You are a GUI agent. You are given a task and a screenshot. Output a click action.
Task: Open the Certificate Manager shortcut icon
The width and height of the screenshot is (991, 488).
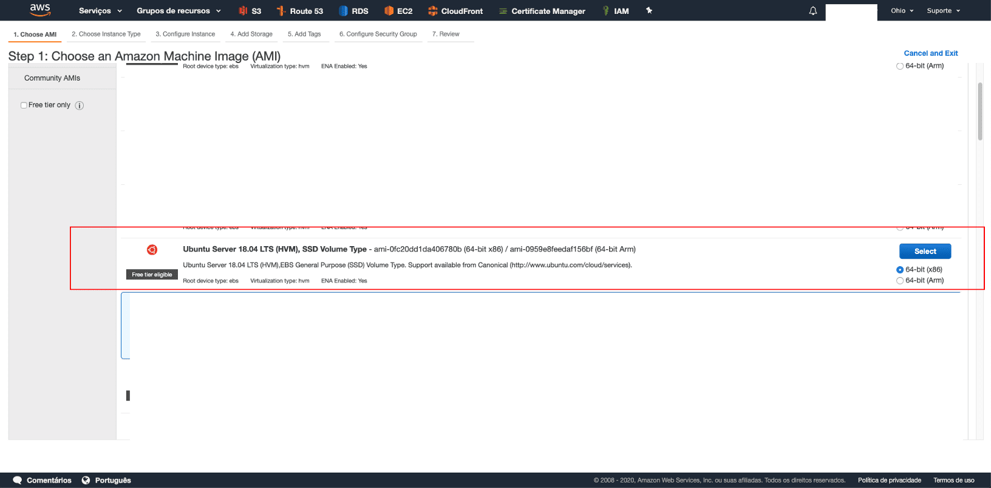pyautogui.click(x=503, y=11)
